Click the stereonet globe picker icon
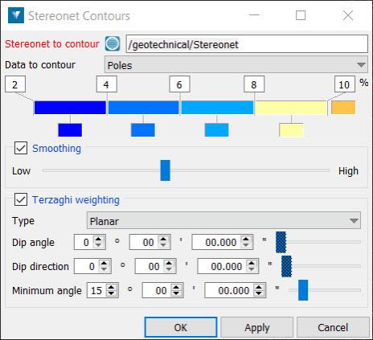Image resolution: width=373 pixels, height=340 pixels. (113, 43)
